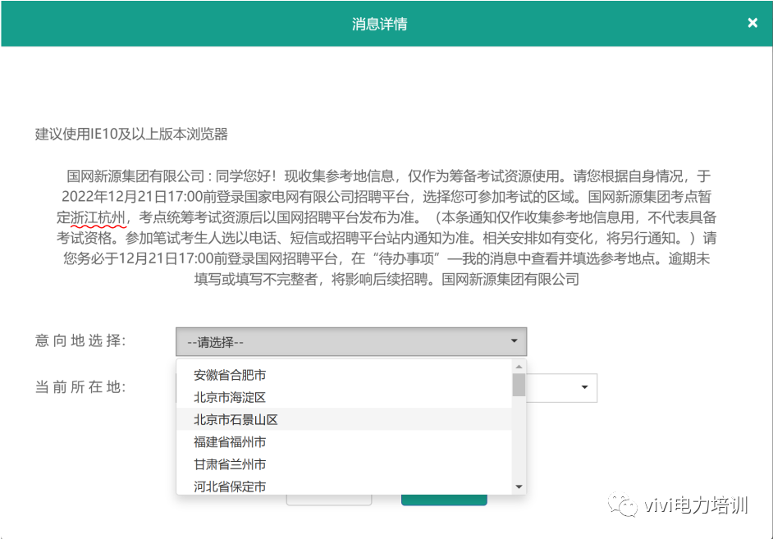The image size is (773, 539).
Task: Click the 消息详情 title text
Action: 379,22
